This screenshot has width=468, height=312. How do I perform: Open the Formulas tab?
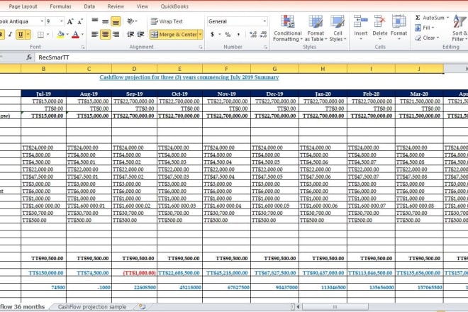(60, 6)
